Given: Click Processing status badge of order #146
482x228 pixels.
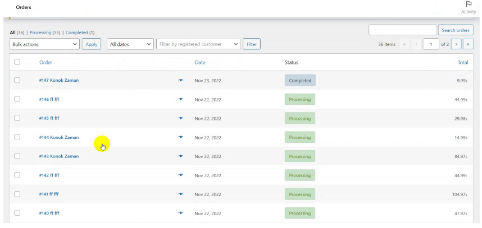Looking at the screenshot, I should coord(300,100).
